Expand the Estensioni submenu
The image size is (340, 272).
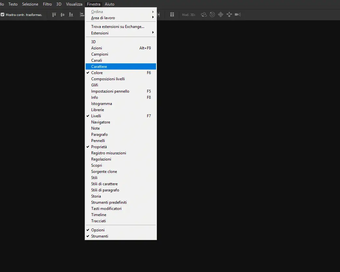coord(121,33)
